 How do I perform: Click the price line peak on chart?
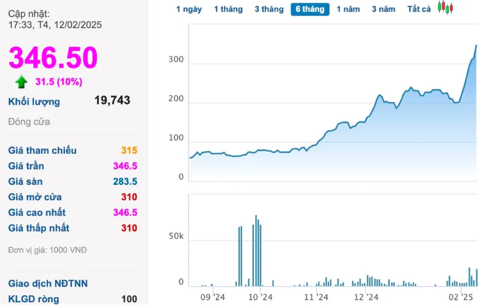point(476,45)
